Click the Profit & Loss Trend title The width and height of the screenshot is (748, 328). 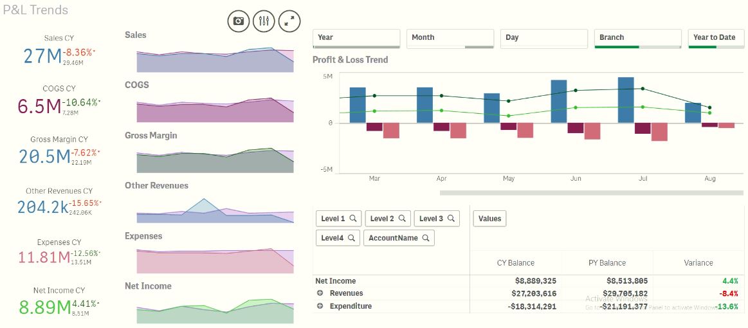(350, 60)
